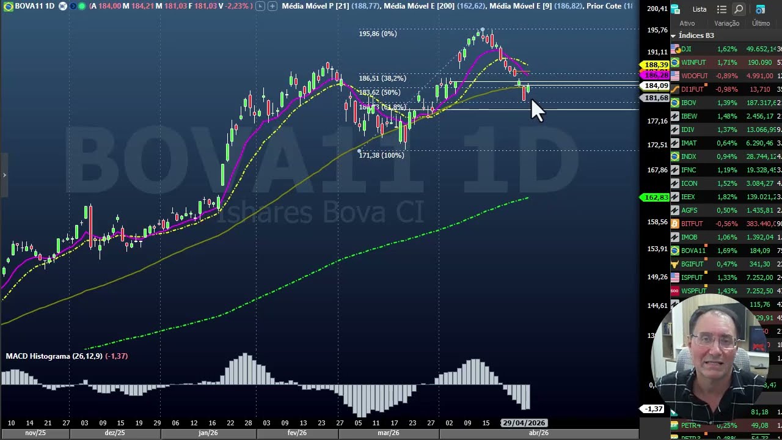Collapse the Índices B3 group
This screenshot has width=782, height=440.
click(673, 36)
